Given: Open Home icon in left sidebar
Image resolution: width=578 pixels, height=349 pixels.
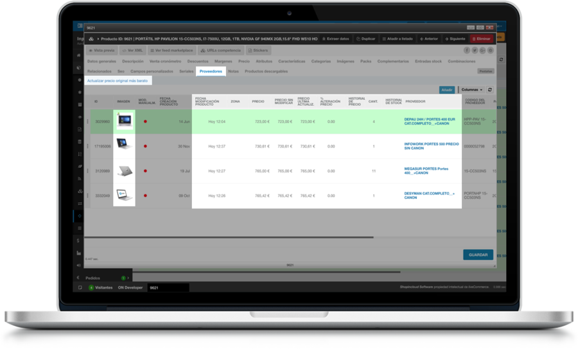Looking at the screenshot, I should (78, 55).
